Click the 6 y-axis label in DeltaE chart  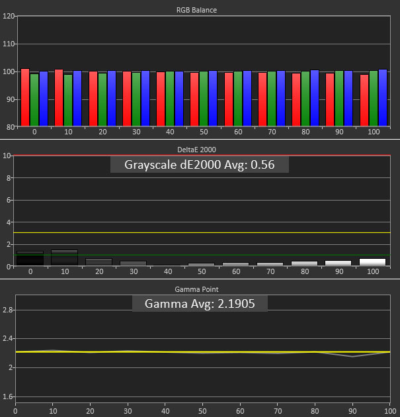point(9,200)
